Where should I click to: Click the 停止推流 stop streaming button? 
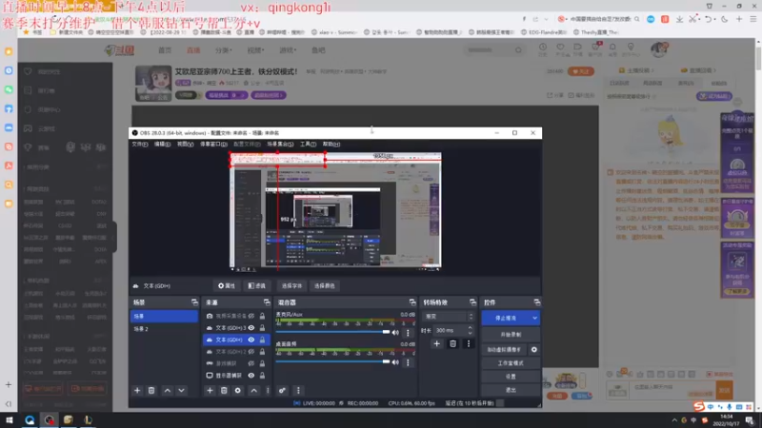tap(506, 318)
